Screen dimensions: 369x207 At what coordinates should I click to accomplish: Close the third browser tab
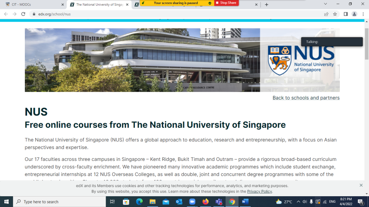pos(256,4)
